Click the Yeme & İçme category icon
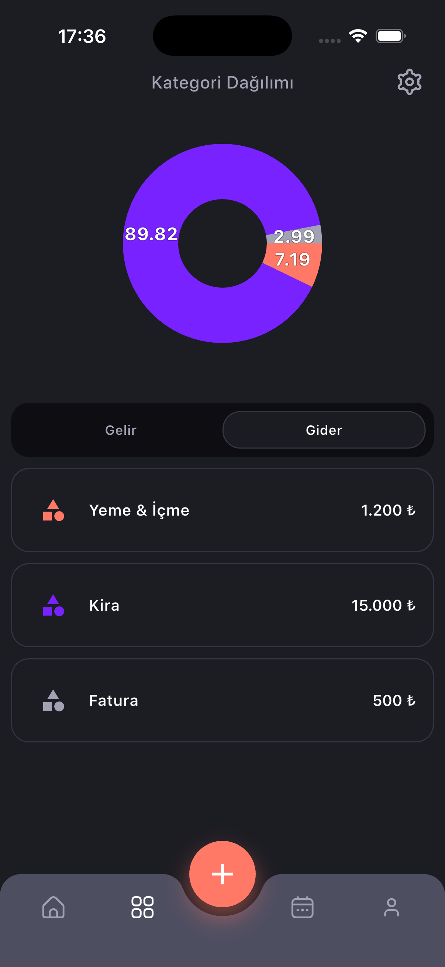 pos(54,510)
